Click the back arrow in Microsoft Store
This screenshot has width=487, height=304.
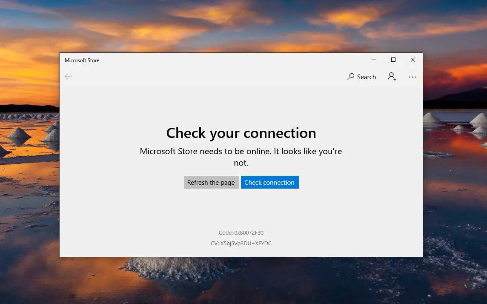click(x=68, y=77)
